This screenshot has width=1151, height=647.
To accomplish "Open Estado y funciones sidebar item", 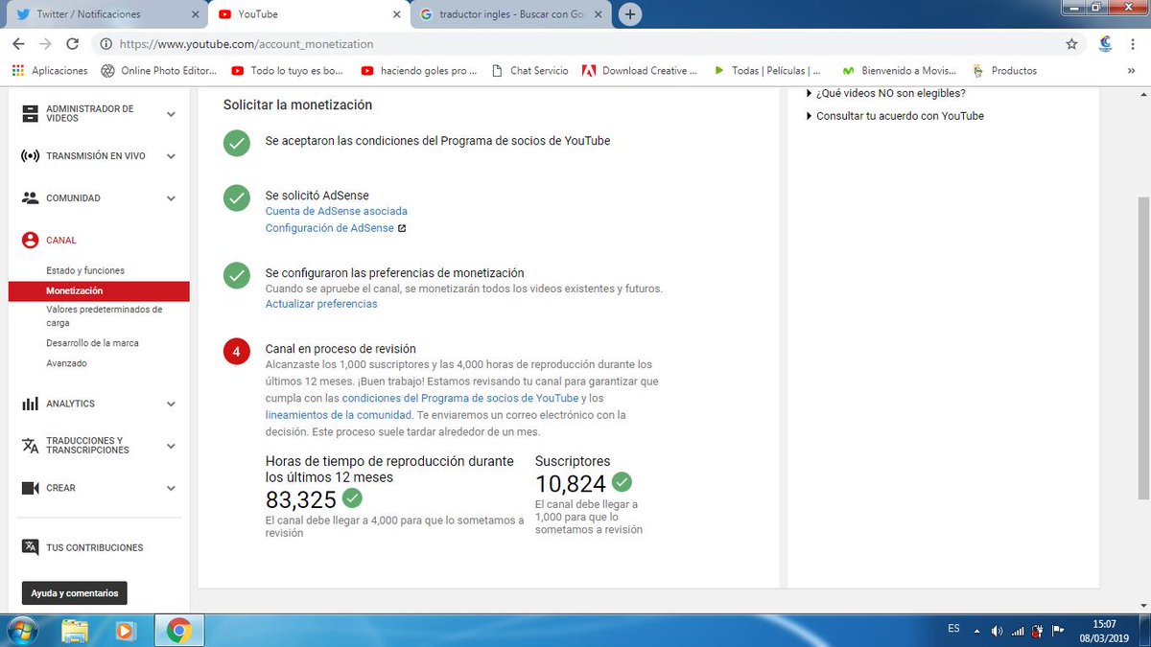I will (85, 270).
